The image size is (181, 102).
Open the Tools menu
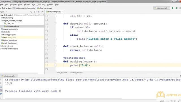pyautogui.click(x=38, y=5)
